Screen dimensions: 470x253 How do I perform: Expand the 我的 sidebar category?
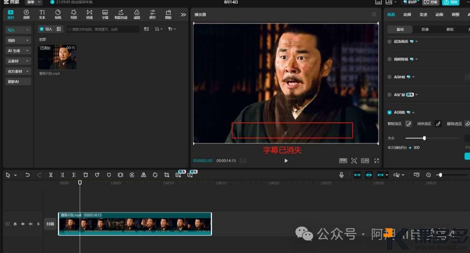[x=18, y=40]
